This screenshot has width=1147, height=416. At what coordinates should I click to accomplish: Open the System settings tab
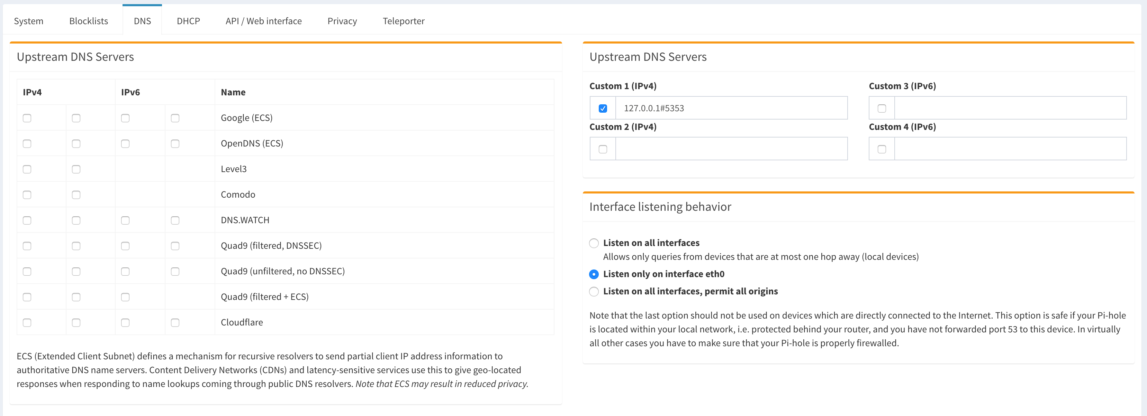coord(28,21)
